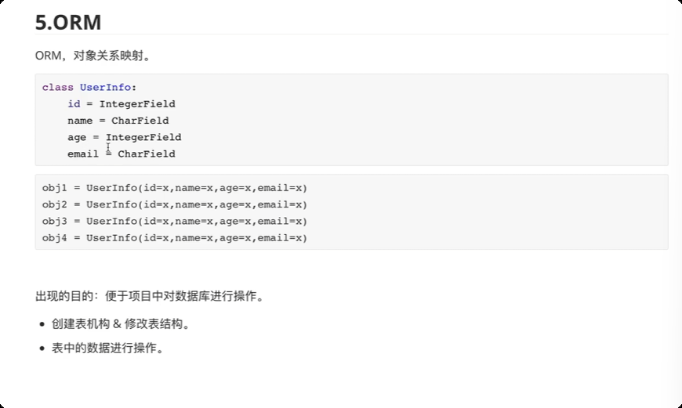This screenshot has height=408, width=682.
Task: Click the class UserInfo line
Action: tap(89, 88)
